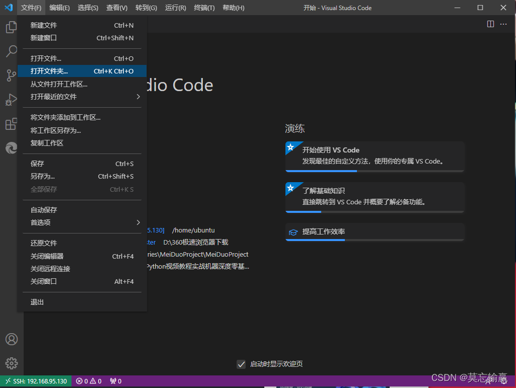This screenshot has height=388, width=516.
Task: Choose 打开文件... from the File menu
Action: (x=82, y=58)
